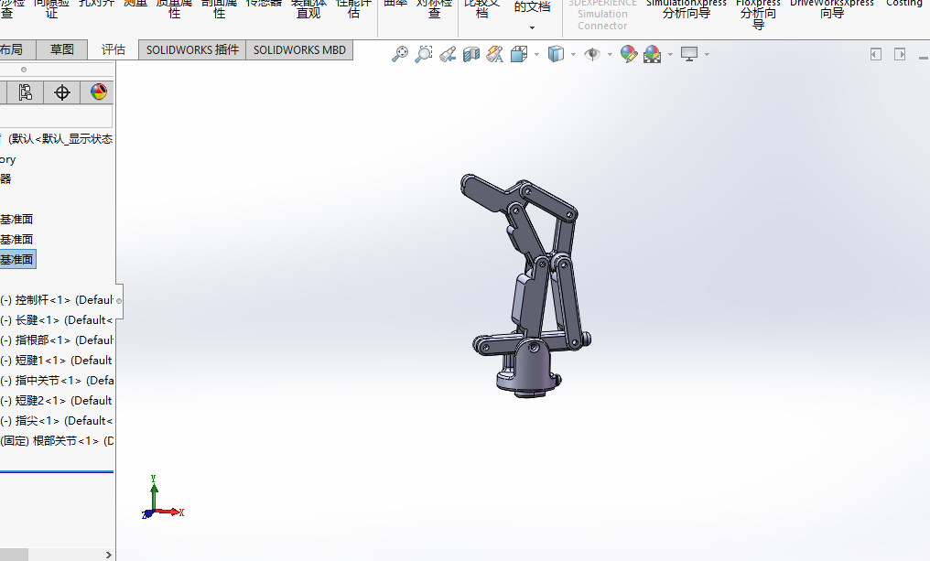Open the DisplayManager color ball tab

pos(99,92)
